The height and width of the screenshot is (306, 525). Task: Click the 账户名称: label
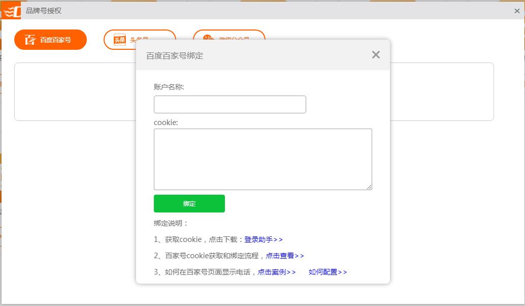coord(169,87)
